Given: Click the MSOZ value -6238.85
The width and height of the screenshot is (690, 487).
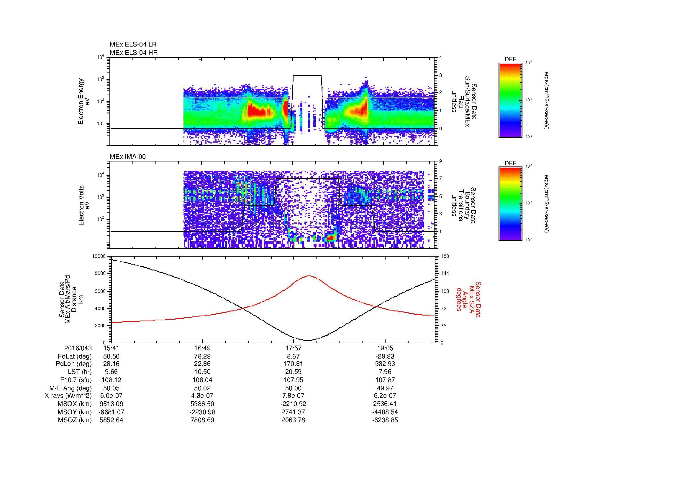Looking at the screenshot, I should point(385,420).
